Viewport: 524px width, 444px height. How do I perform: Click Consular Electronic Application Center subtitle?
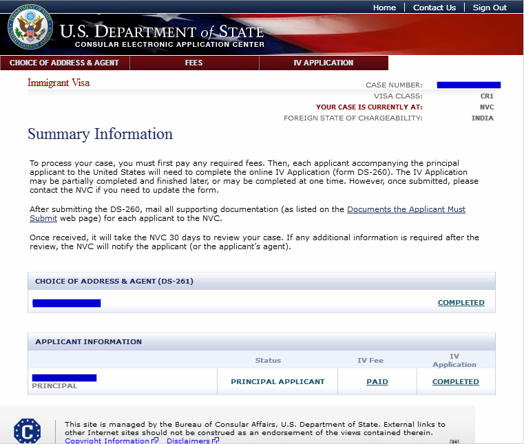170,45
